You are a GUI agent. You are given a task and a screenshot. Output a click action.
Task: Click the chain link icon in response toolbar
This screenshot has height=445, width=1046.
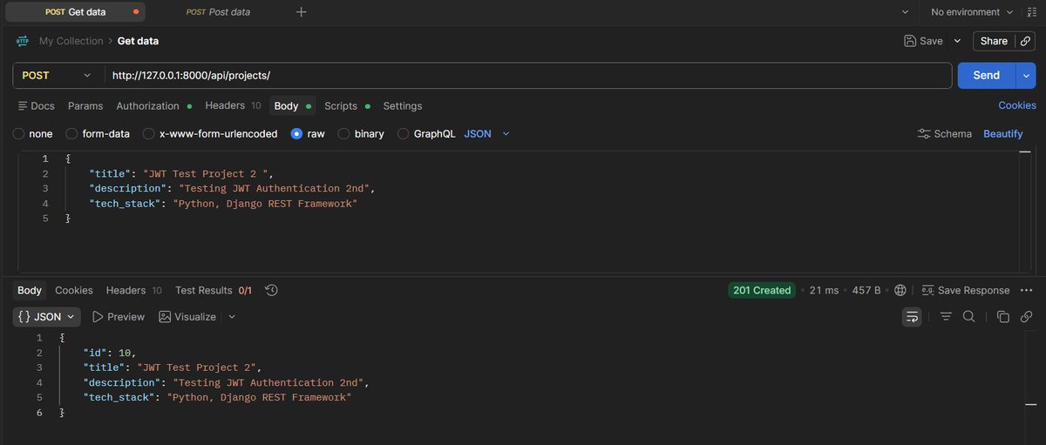(x=1027, y=317)
